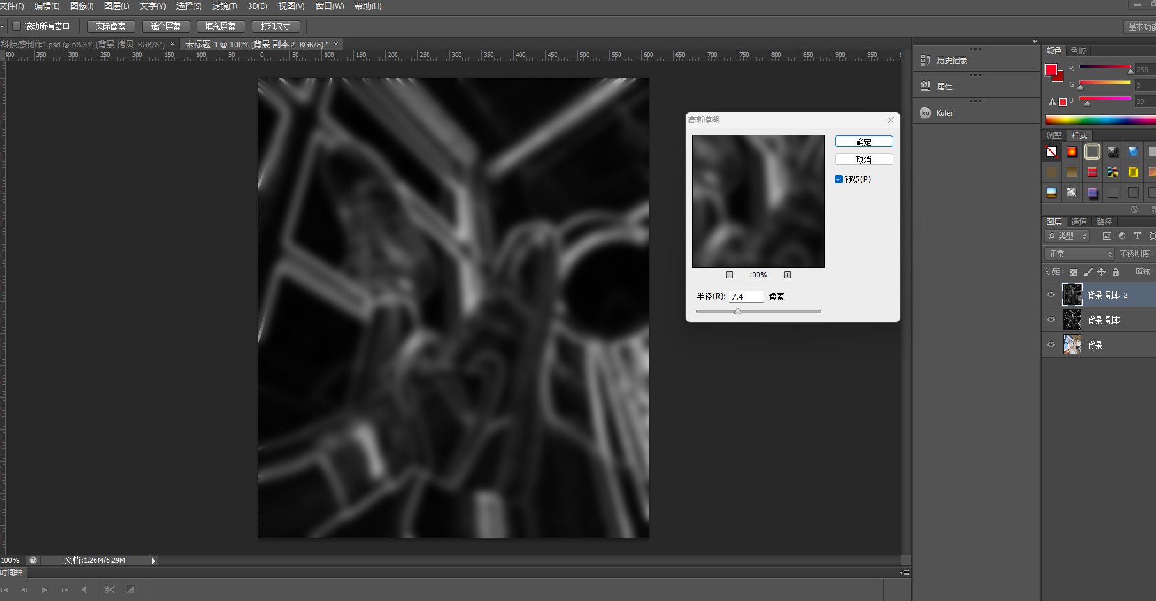Apply the 'no style' preset swatch
Screen dimensions: 1156x601
[1052, 151]
